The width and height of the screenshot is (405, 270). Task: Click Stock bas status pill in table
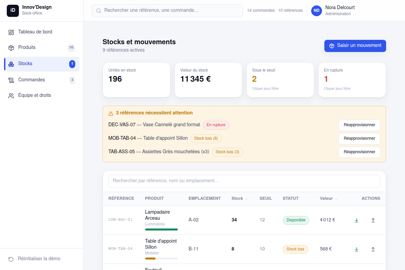point(295,249)
